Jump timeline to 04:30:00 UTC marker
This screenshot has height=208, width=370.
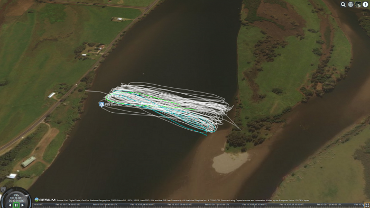click(x=68, y=204)
